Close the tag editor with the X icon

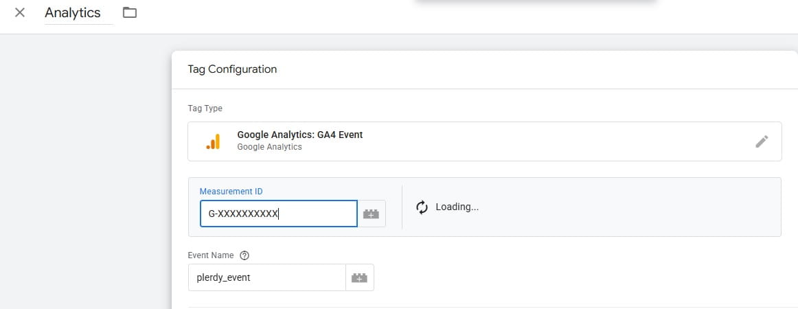tap(20, 13)
